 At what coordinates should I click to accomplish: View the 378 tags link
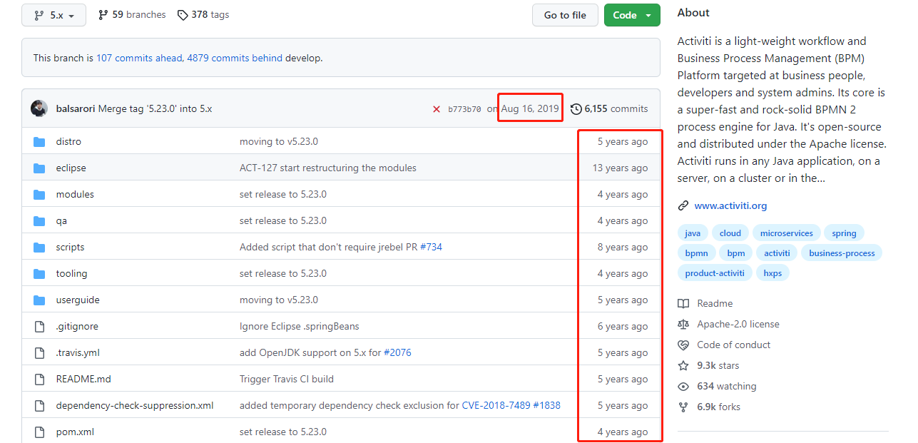coord(203,15)
